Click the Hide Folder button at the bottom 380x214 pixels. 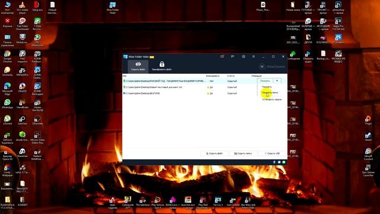point(243,153)
